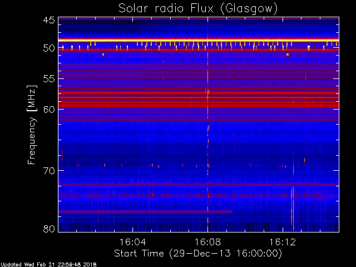Click the 50 MHz frequency tick label
Image resolution: width=356 pixels, height=267 pixels.
[49, 48]
